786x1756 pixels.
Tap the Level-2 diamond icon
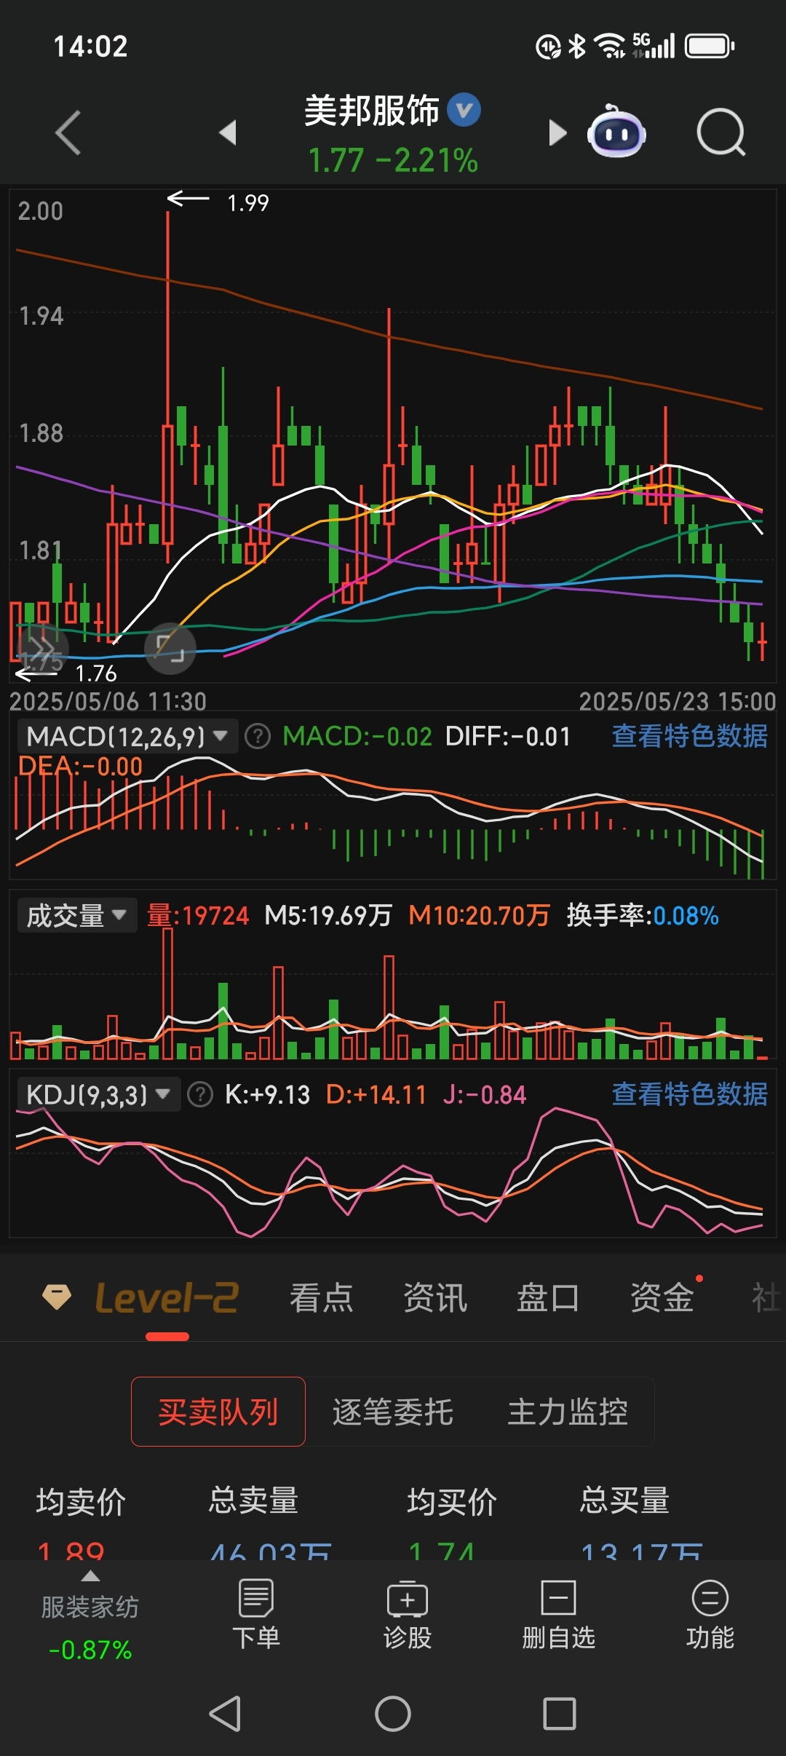tap(57, 1297)
